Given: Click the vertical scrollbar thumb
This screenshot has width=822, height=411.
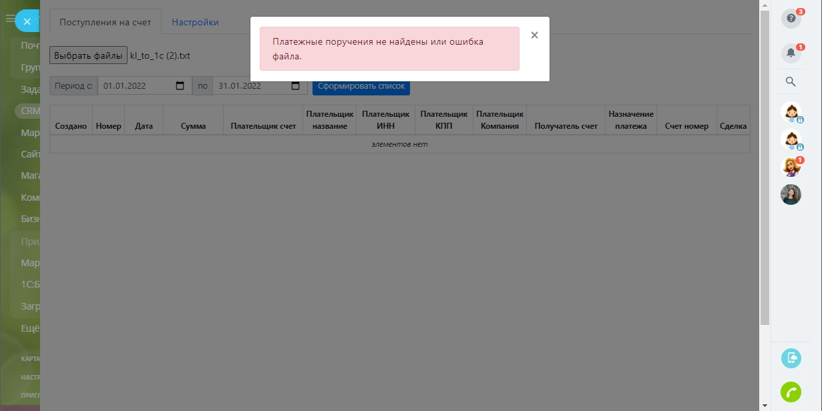Looking at the screenshot, I should pyautogui.click(x=765, y=167).
